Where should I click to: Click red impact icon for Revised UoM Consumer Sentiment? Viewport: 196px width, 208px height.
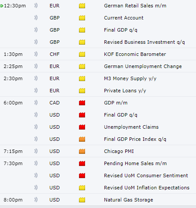click(x=82, y=175)
